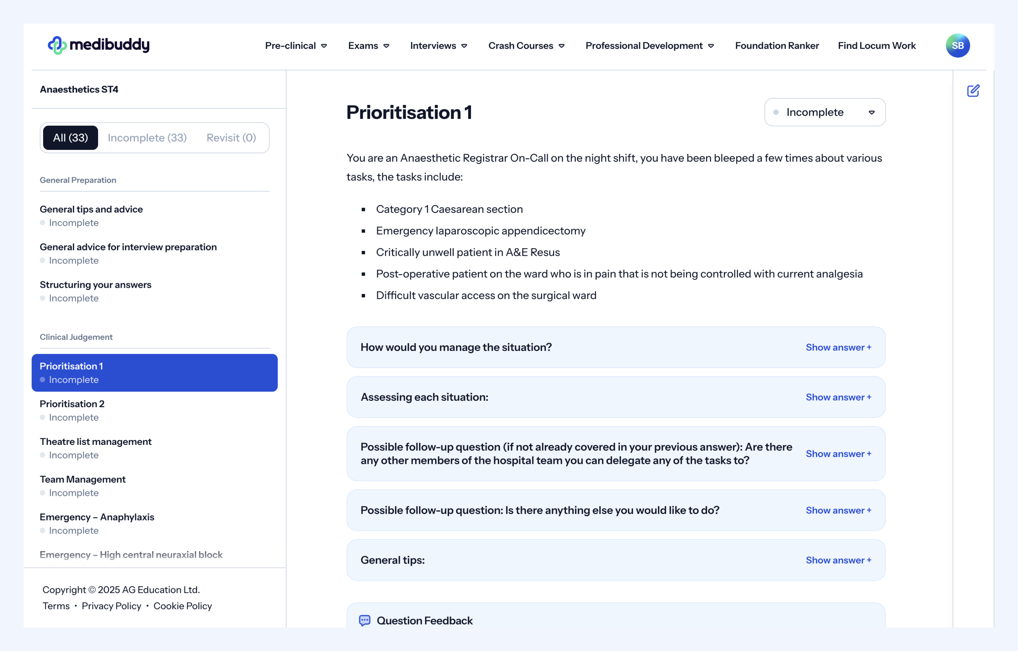
Task: Click the Exams dropdown arrow icon
Action: 386,46
